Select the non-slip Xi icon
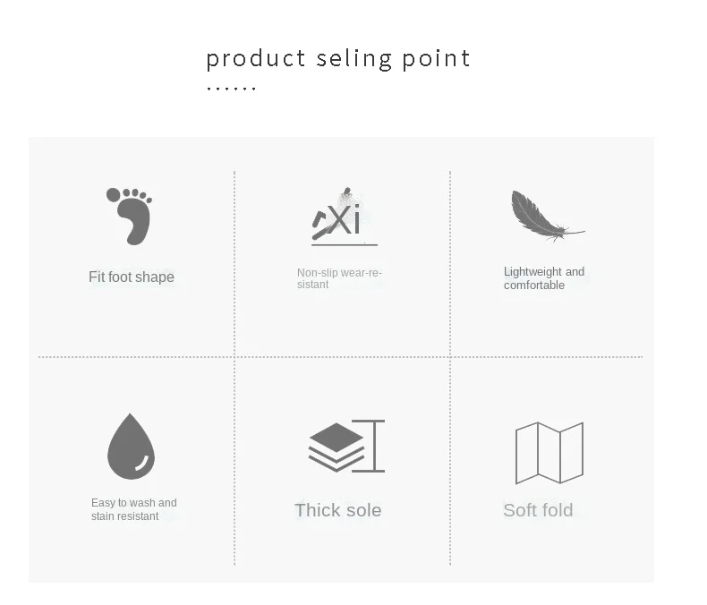The width and height of the screenshot is (707, 605). [344, 217]
